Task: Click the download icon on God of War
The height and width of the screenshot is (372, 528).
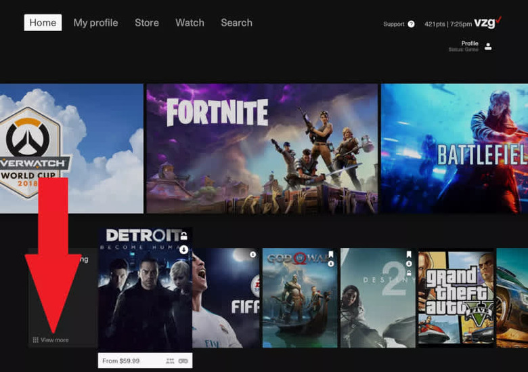Action: click(x=330, y=264)
